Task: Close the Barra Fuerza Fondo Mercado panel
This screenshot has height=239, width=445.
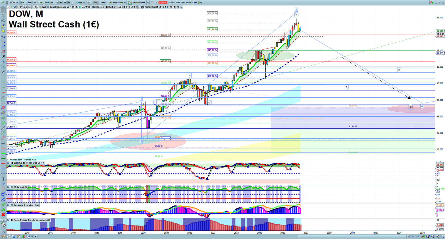Action: [8, 220]
